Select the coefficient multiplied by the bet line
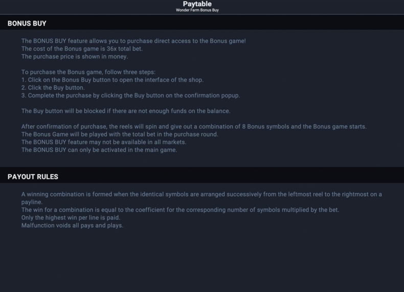 point(180,210)
